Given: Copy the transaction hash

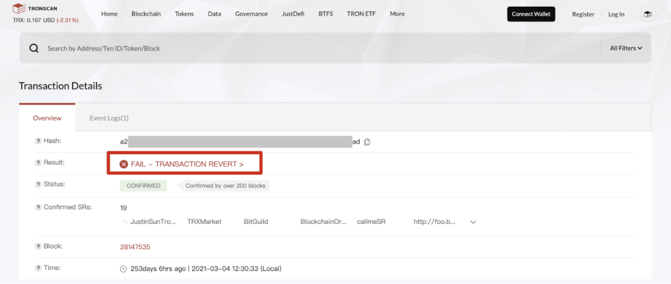Looking at the screenshot, I should (367, 142).
